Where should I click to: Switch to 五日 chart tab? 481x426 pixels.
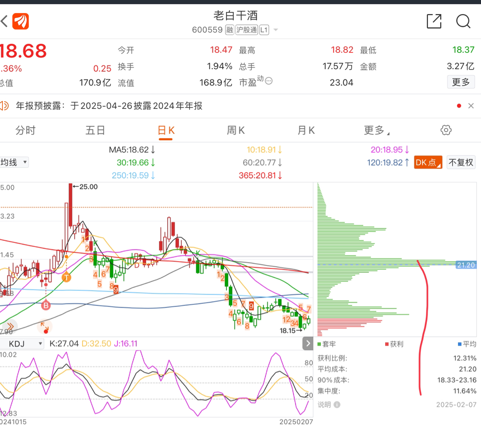coord(95,131)
